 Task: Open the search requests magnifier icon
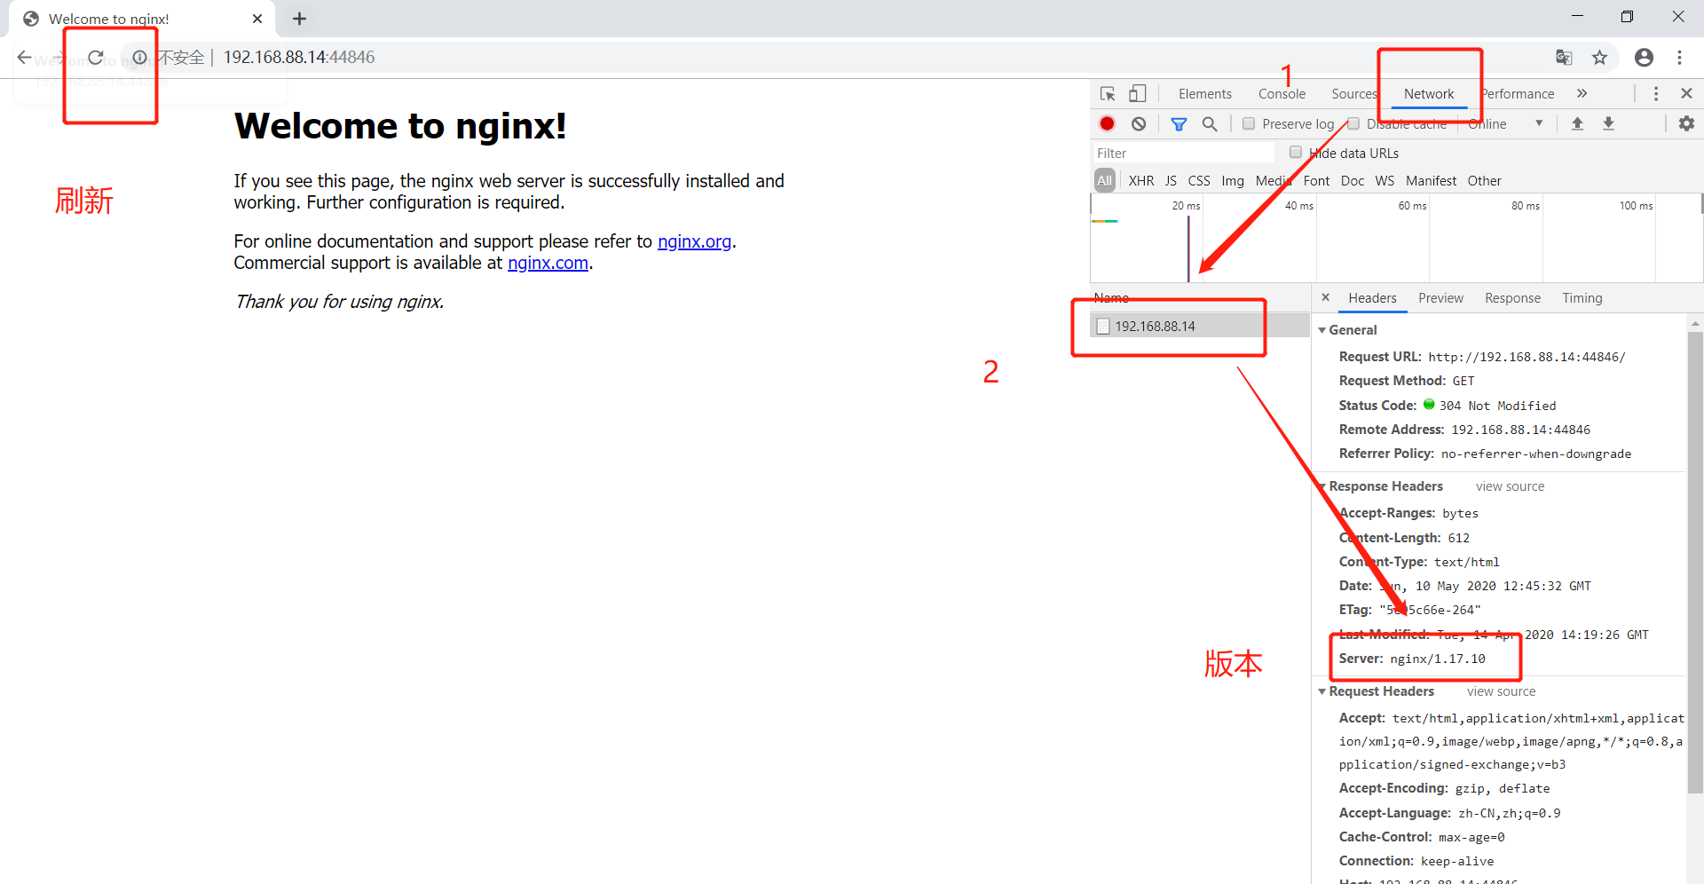[1210, 123]
